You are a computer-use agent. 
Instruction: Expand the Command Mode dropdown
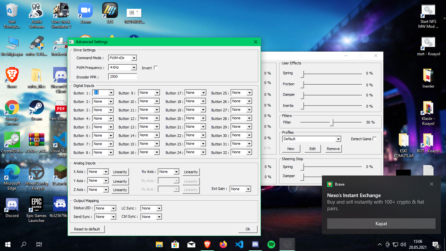tap(134, 58)
